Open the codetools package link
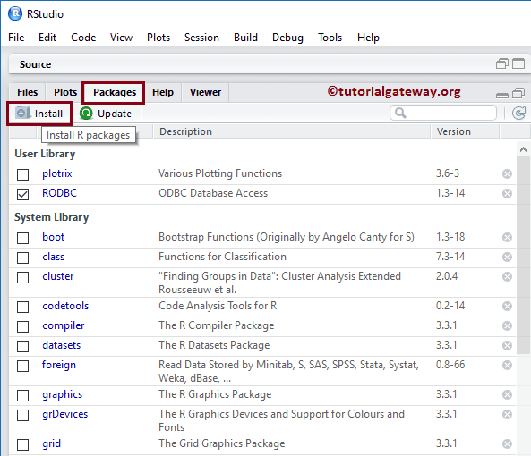This screenshot has width=531, height=456. click(x=65, y=306)
